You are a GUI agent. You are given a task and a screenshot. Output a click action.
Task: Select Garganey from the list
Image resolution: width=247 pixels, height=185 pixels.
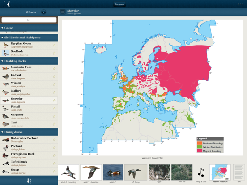pyautogui.click(x=29, y=116)
